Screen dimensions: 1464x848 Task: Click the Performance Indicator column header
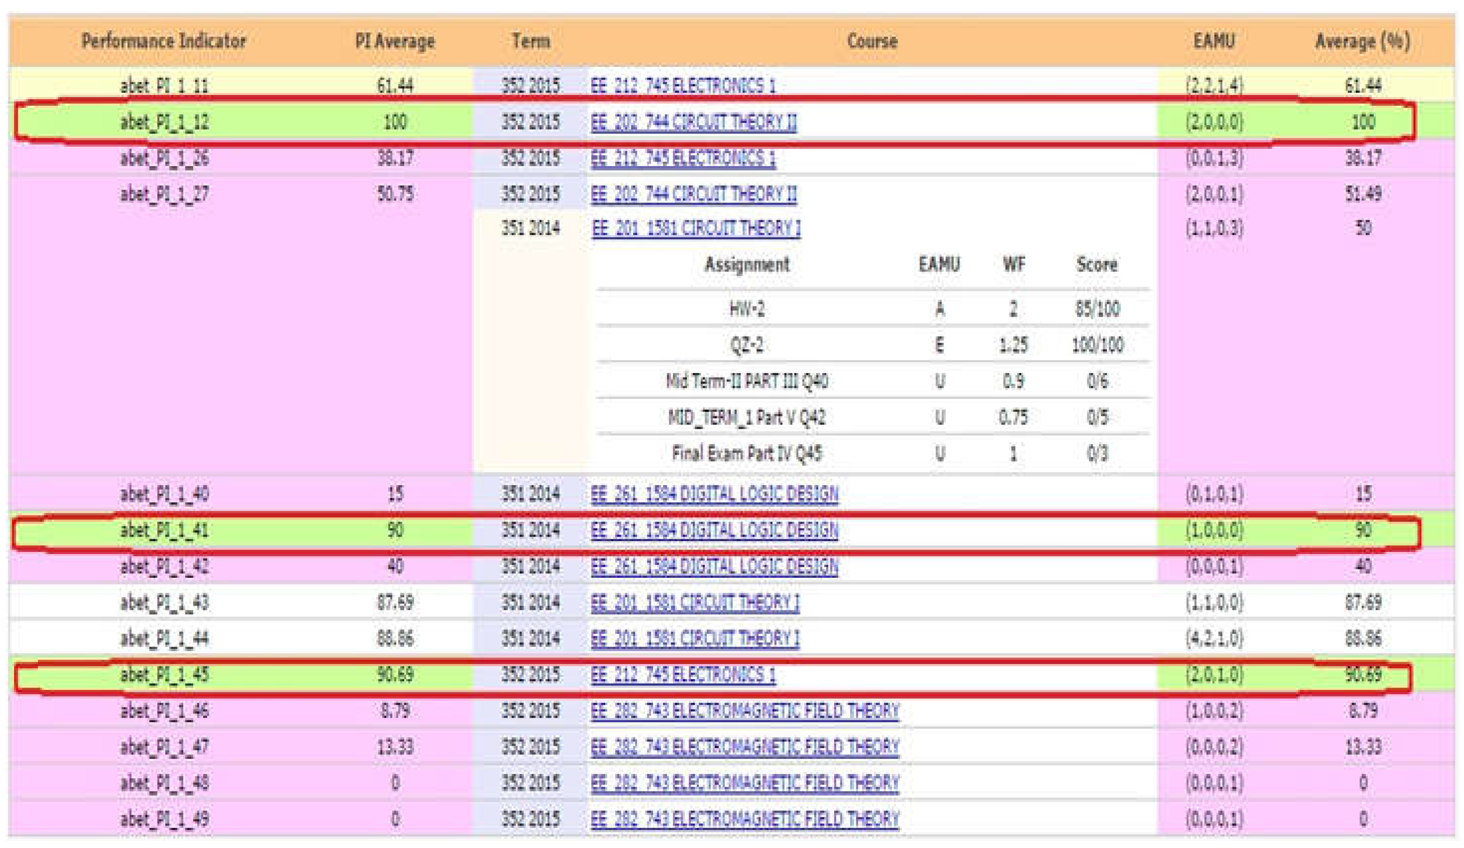(163, 41)
